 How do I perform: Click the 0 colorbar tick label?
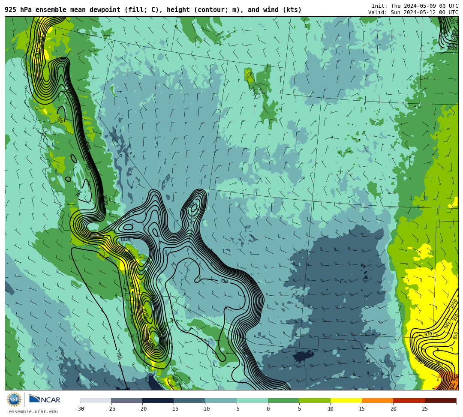point(268,409)
